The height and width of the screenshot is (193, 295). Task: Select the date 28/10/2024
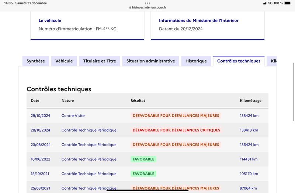tap(41, 130)
